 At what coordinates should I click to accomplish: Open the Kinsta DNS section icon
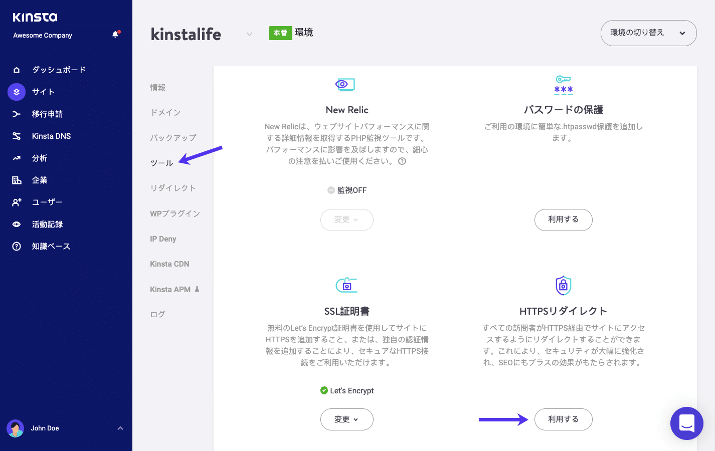click(x=16, y=136)
